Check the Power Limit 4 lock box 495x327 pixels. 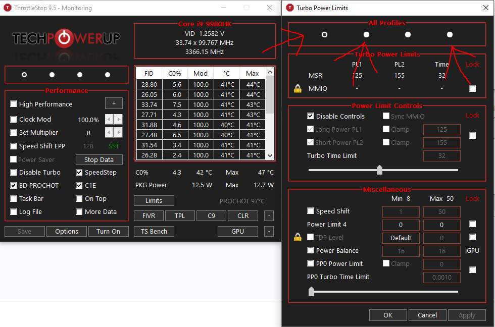click(472, 224)
